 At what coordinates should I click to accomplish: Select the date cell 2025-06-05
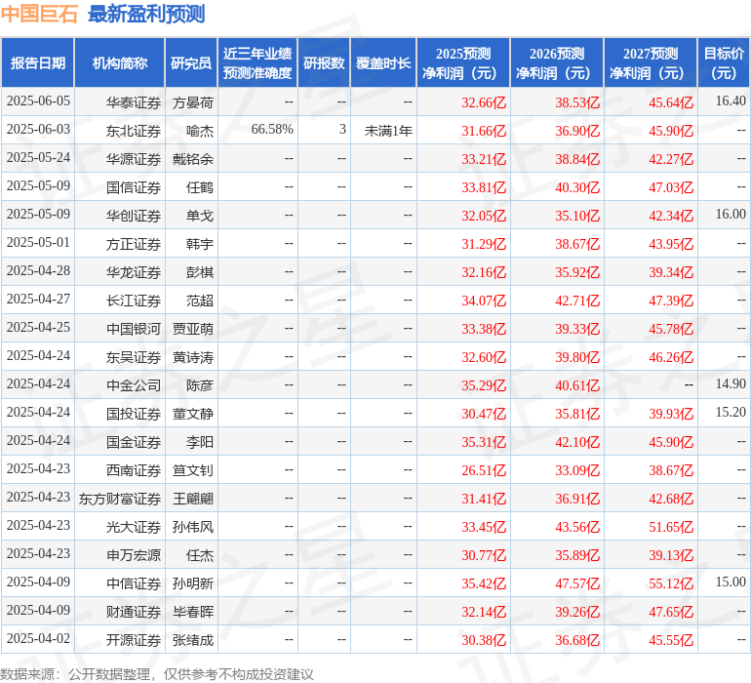pos(38,101)
